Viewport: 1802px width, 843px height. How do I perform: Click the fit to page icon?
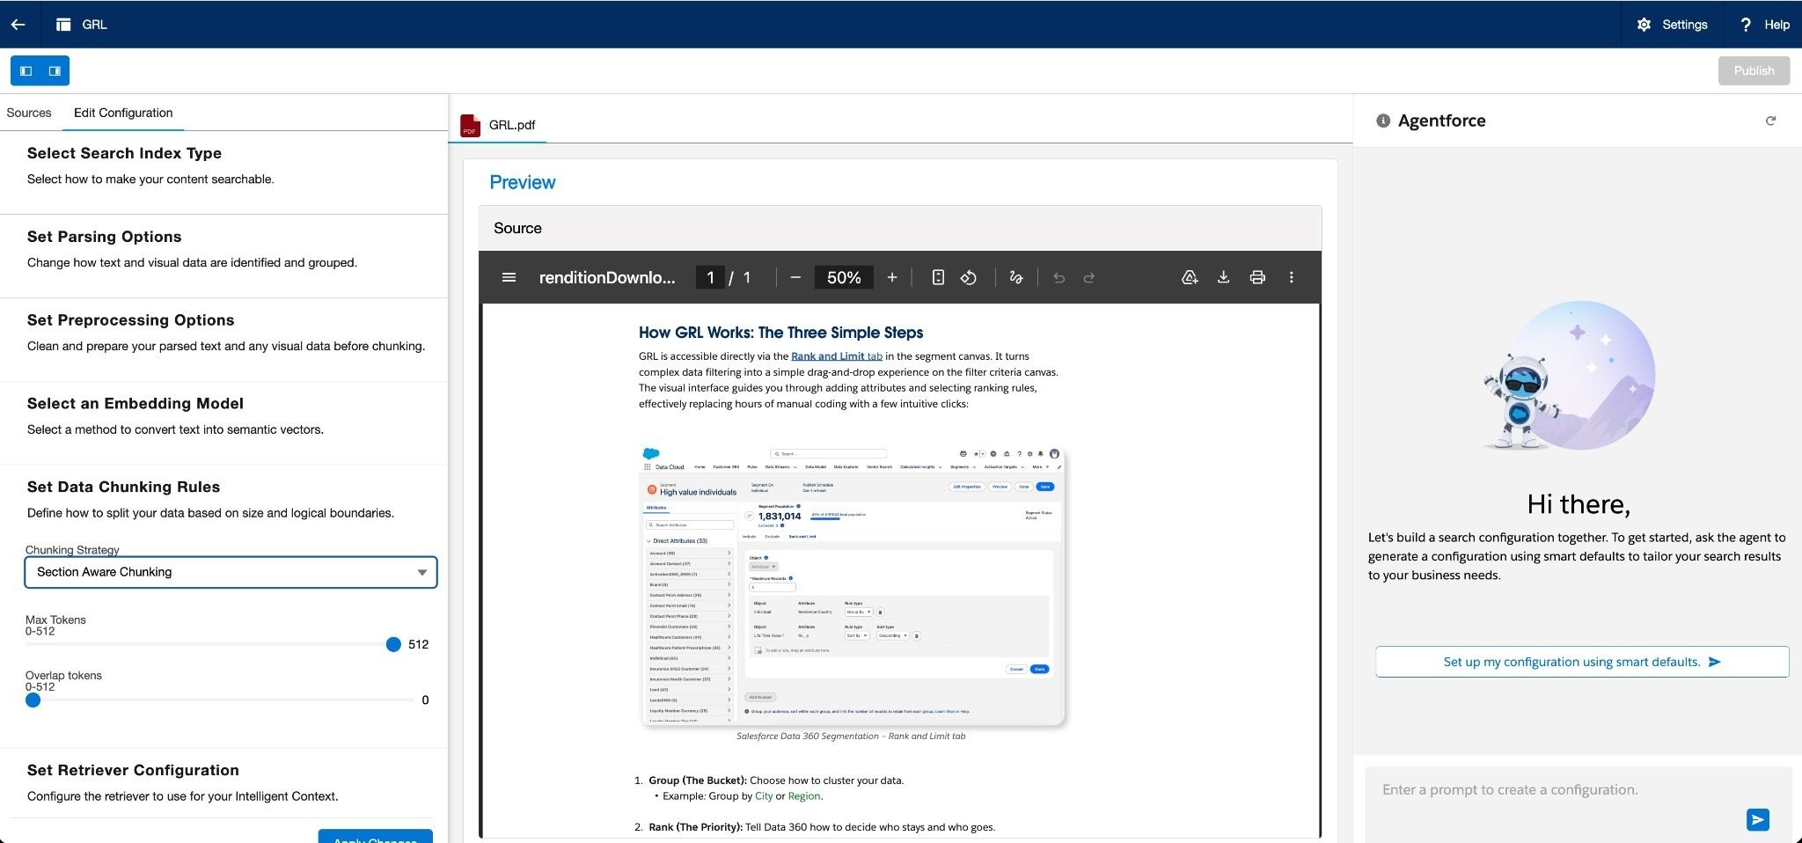938,277
